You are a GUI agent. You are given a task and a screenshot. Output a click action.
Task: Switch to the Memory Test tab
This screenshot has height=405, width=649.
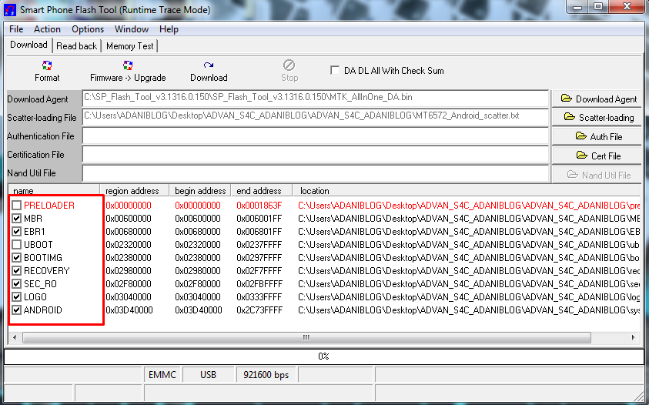tap(129, 46)
